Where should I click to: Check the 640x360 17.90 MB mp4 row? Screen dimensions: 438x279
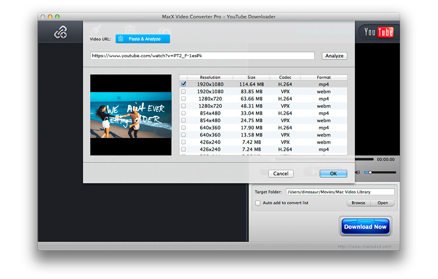[x=184, y=127]
